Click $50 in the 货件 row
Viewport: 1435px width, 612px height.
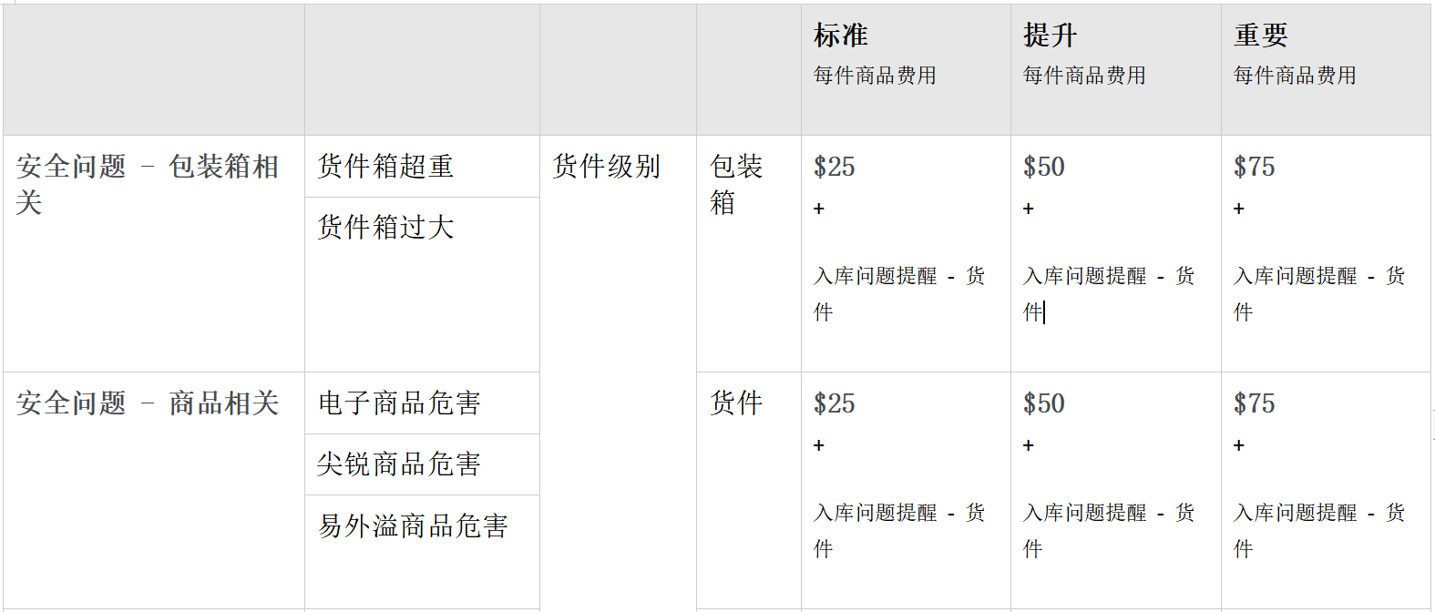1043,403
